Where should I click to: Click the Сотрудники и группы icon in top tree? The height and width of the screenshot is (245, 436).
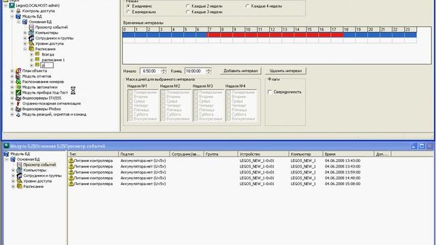31,38
